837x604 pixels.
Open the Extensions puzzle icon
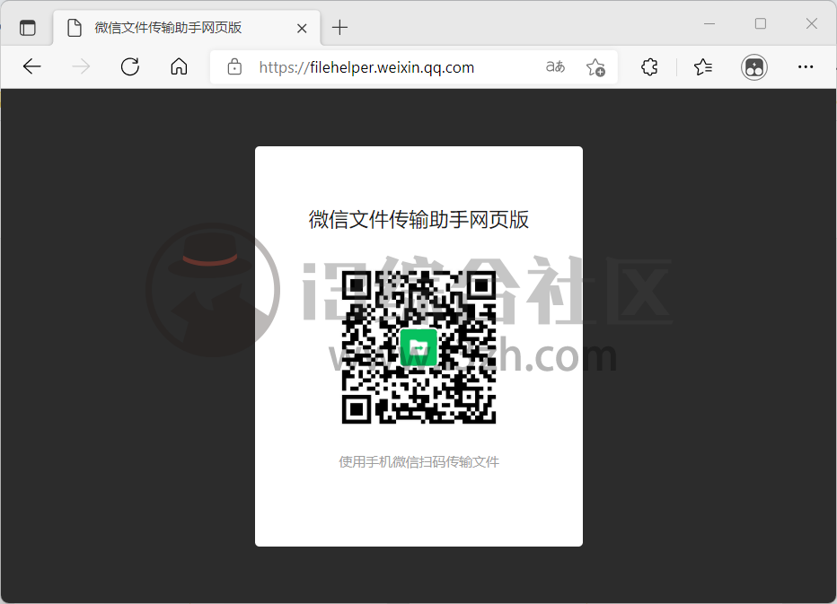[649, 66]
